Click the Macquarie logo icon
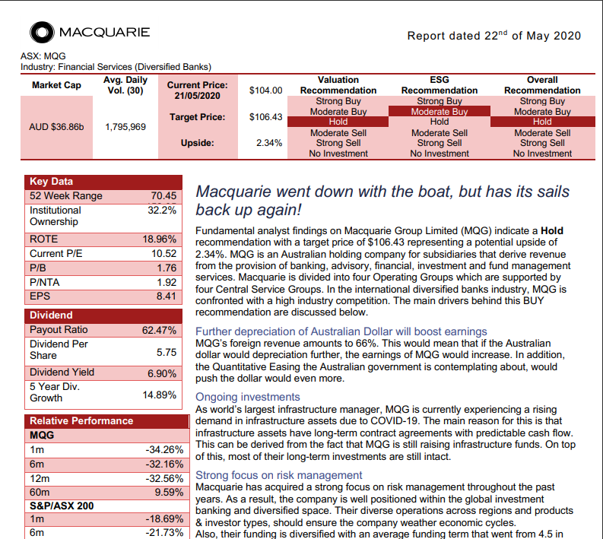 (x=41, y=33)
